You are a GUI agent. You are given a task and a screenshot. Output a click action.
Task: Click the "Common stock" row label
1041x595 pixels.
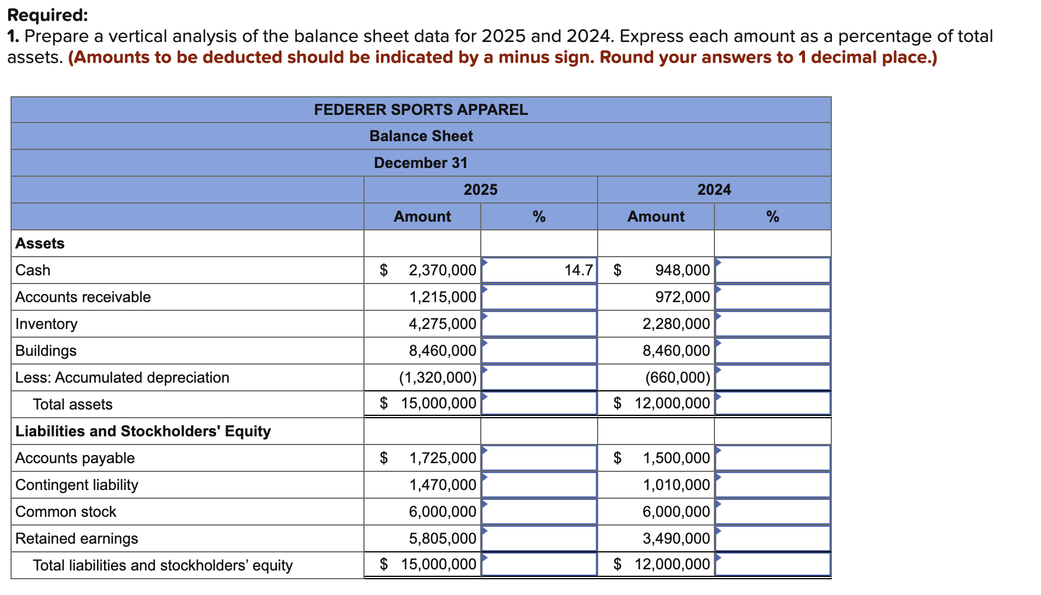coord(65,512)
